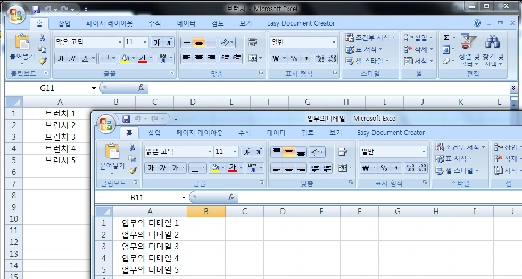Click Office button in 브런치 window
This screenshot has width=522, height=279.
(x=15, y=15)
